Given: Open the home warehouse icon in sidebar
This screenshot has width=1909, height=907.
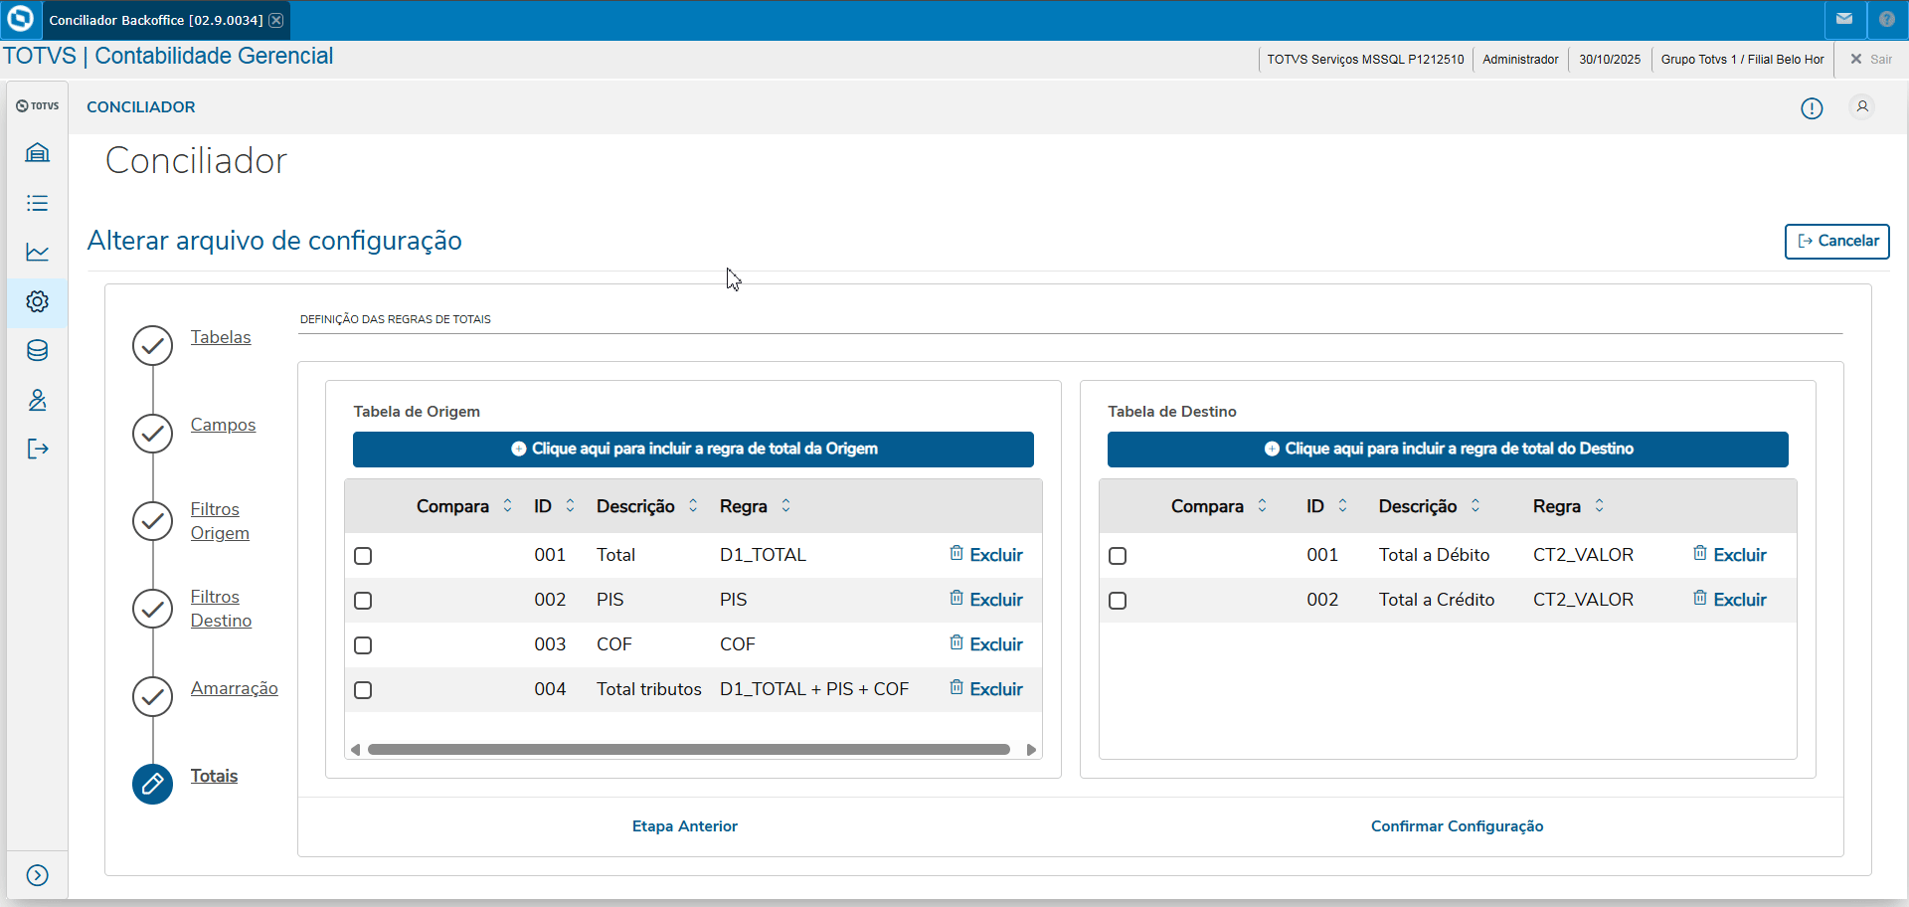Looking at the screenshot, I should pyautogui.click(x=38, y=153).
